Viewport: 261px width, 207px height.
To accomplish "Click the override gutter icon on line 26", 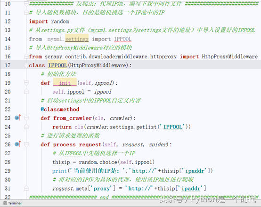I will click(x=17, y=144).
